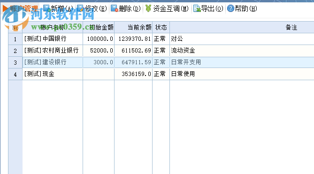This screenshot has height=174, width=314.
Task: Select 删除(D) to delete account
Action: point(126,8)
